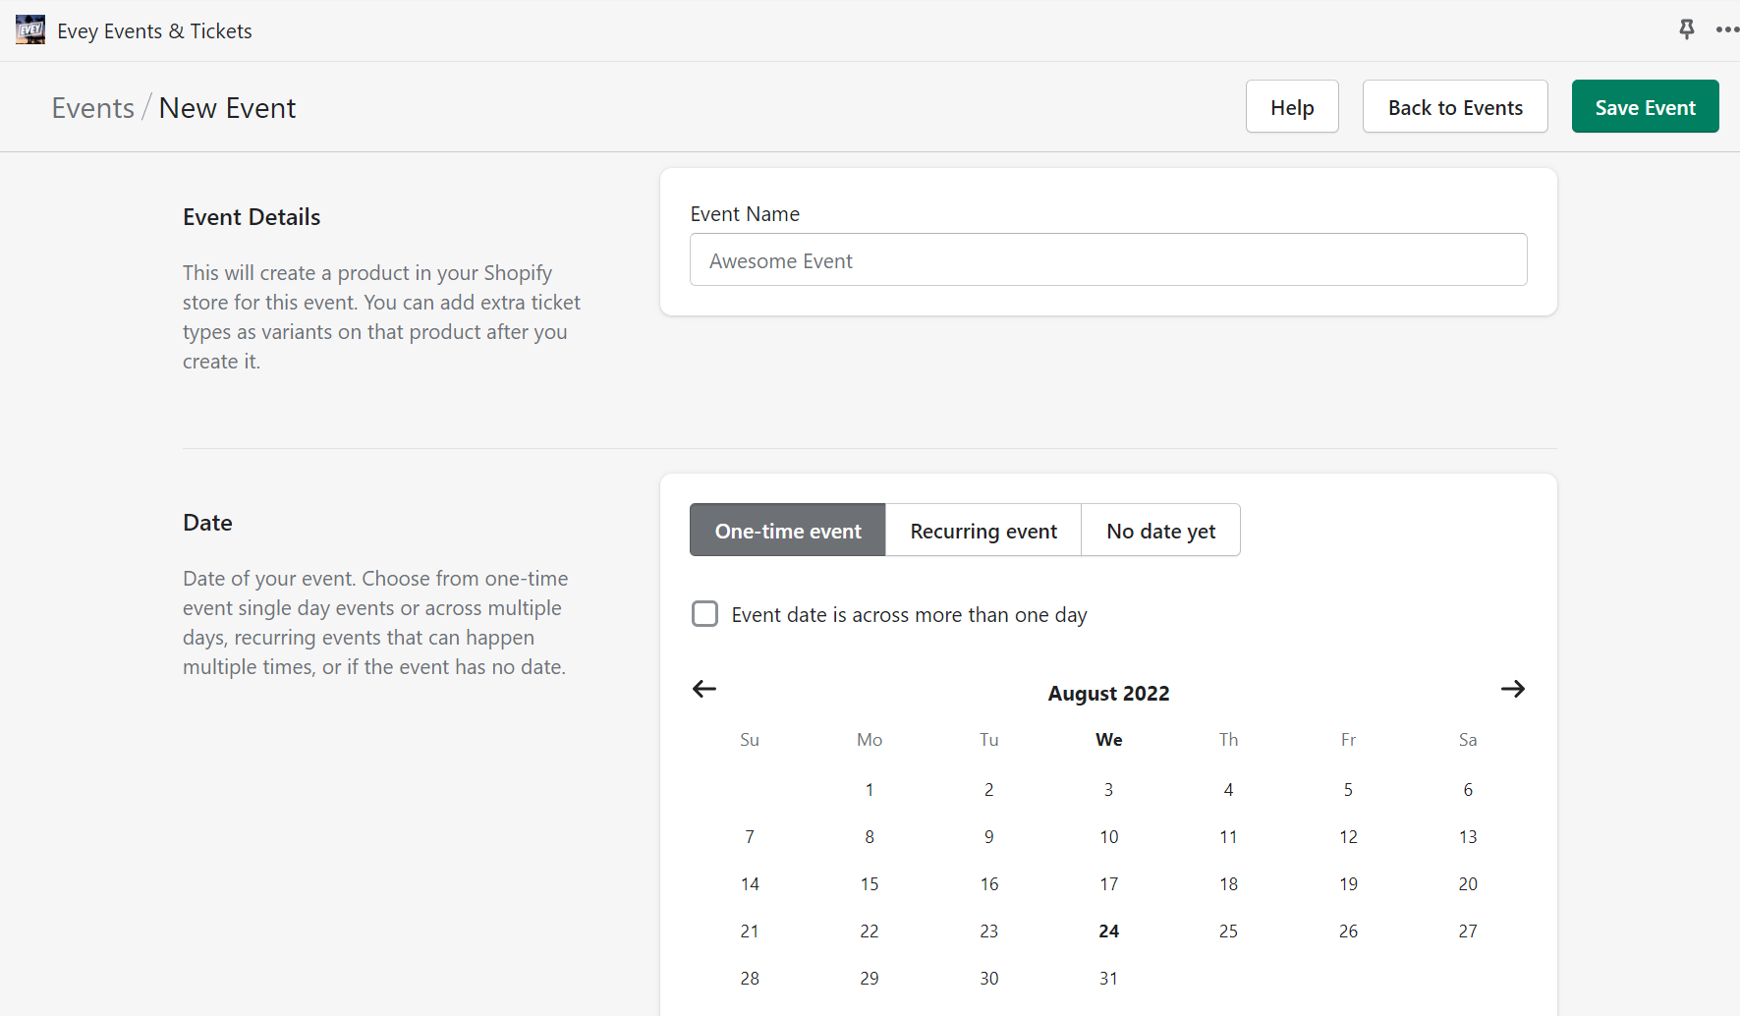Choose August 1 on the calendar
This screenshot has width=1740, height=1016.
870,790
